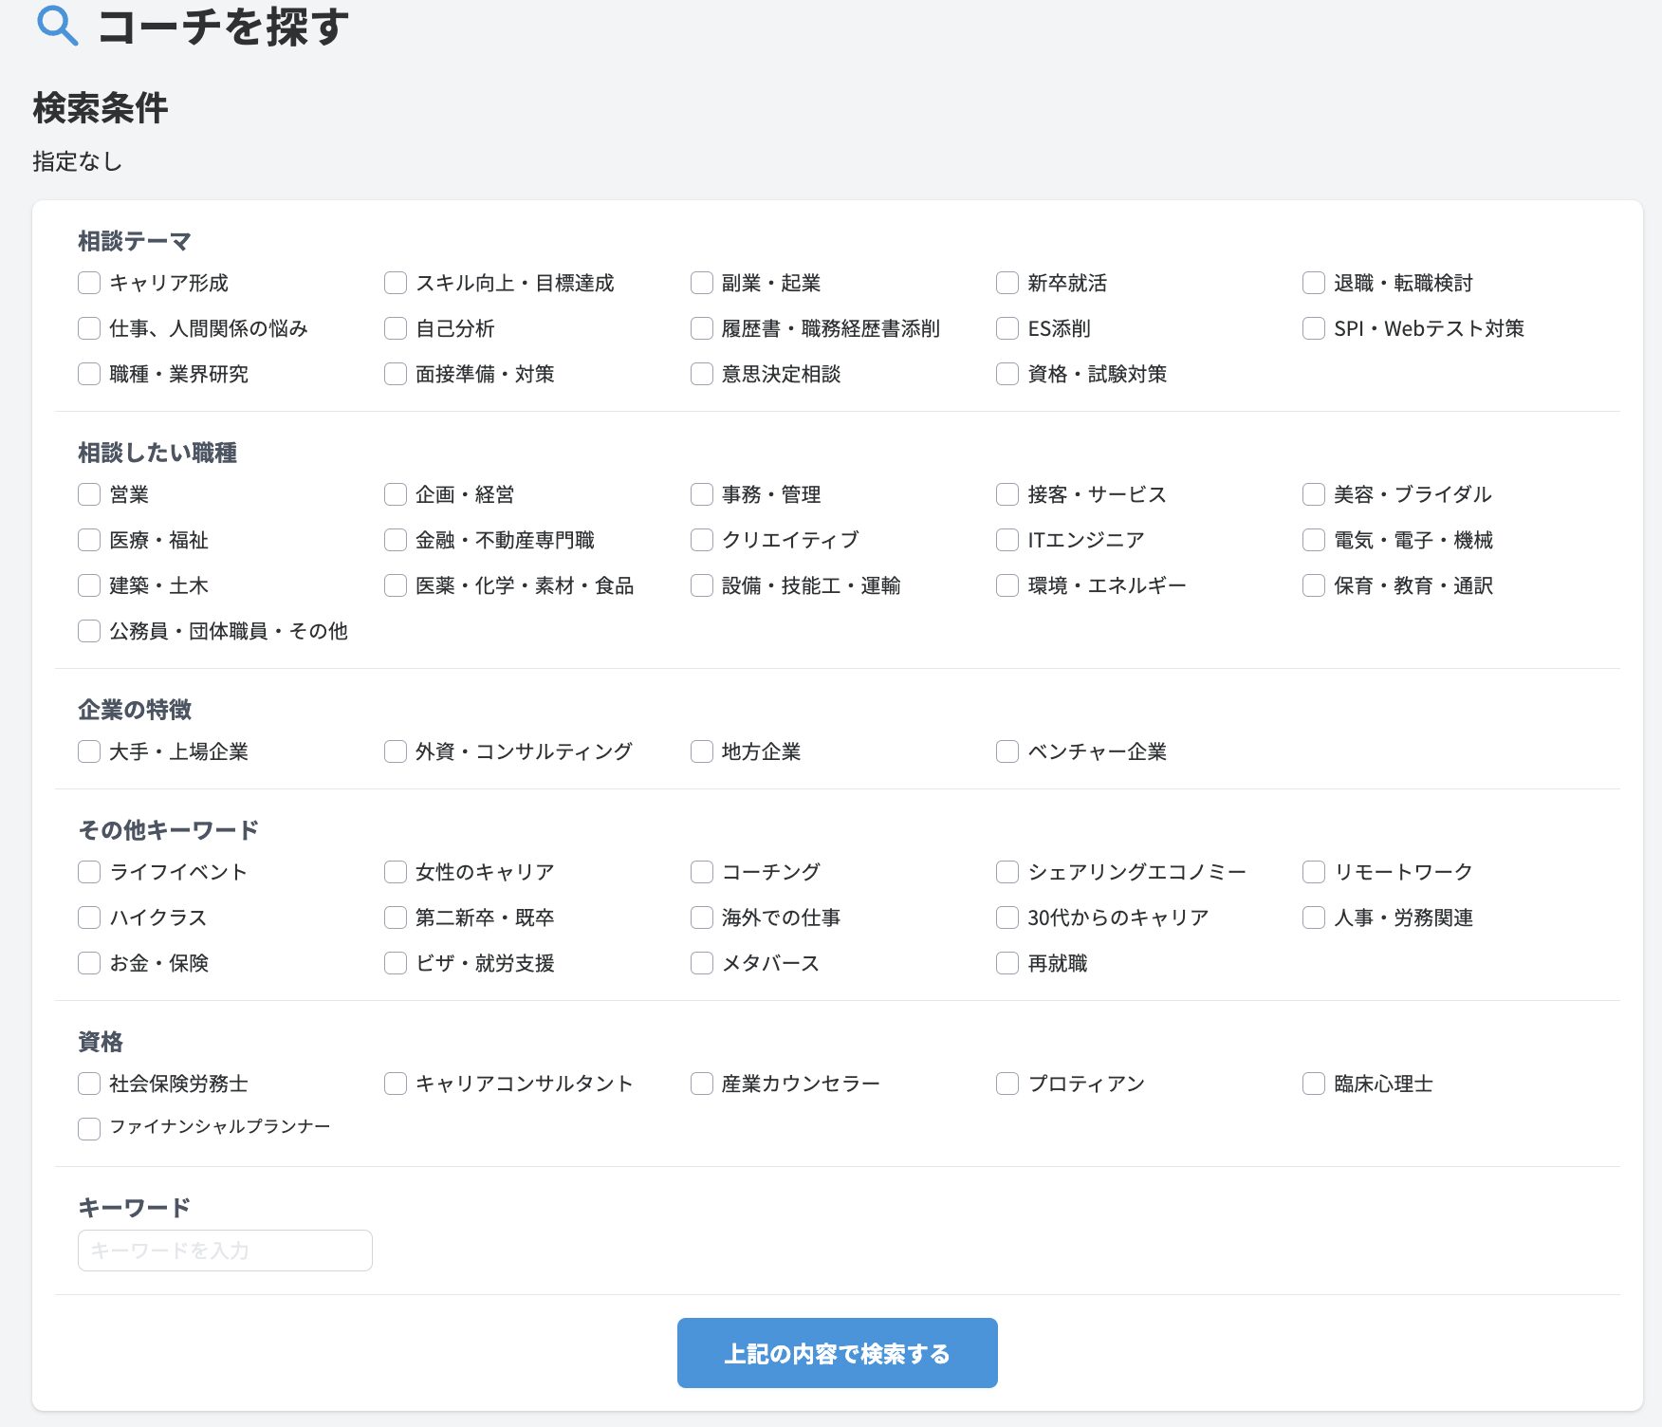Check 公務員・団体職員・その他 checkbox

89,631
